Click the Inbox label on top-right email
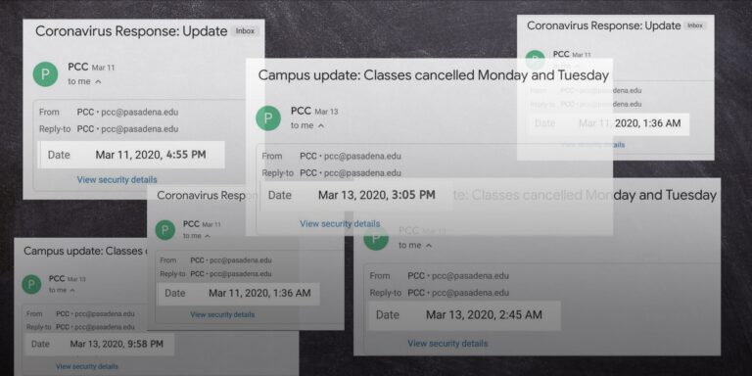Viewport: 752px width, 376px height. tap(695, 25)
